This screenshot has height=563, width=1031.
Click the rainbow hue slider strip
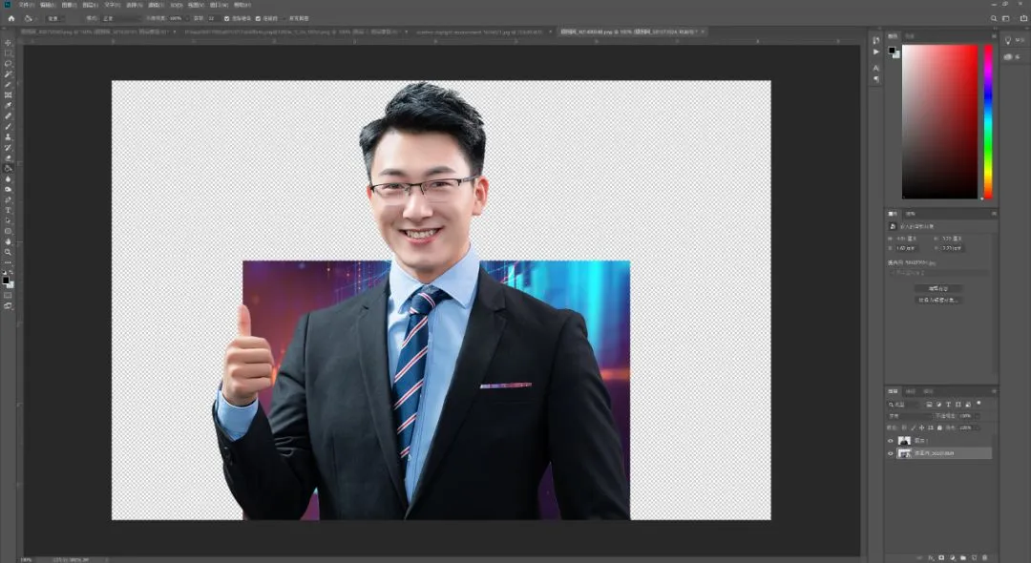click(x=988, y=121)
